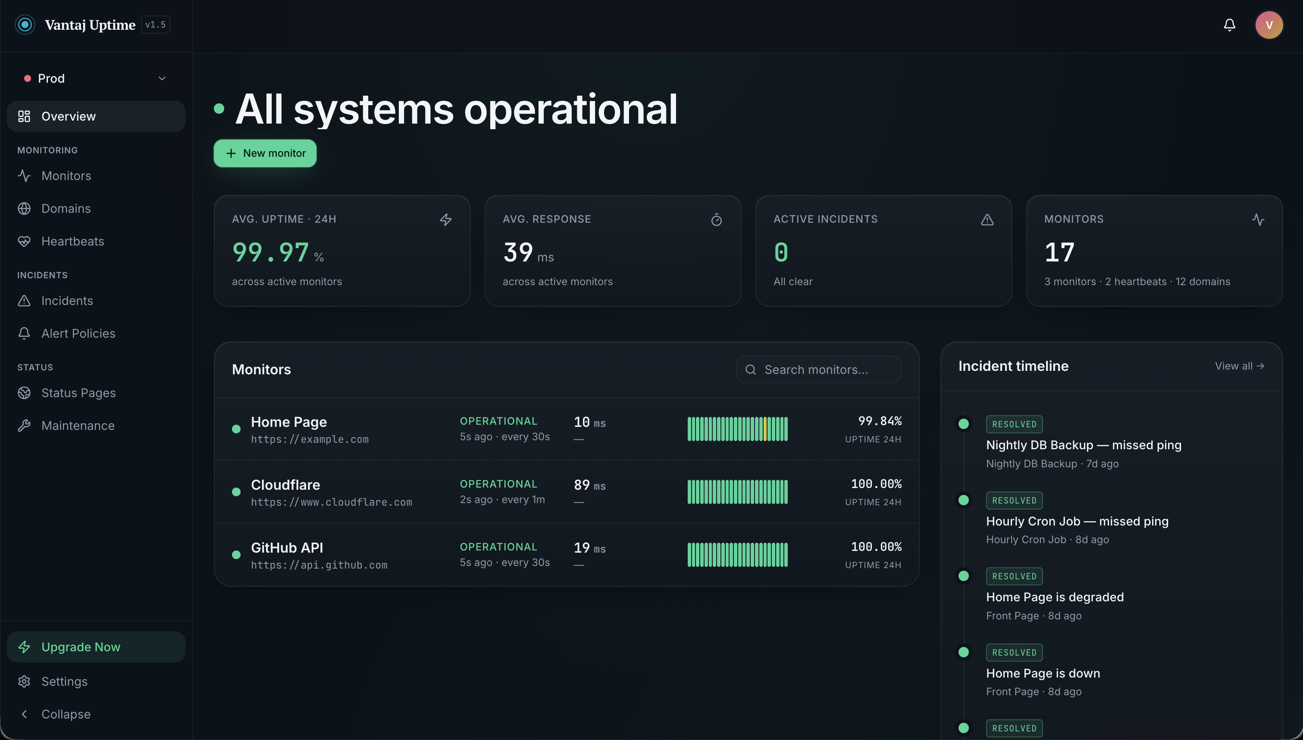Click the https://example.com URL
The height and width of the screenshot is (740, 1303).
[x=310, y=440]
